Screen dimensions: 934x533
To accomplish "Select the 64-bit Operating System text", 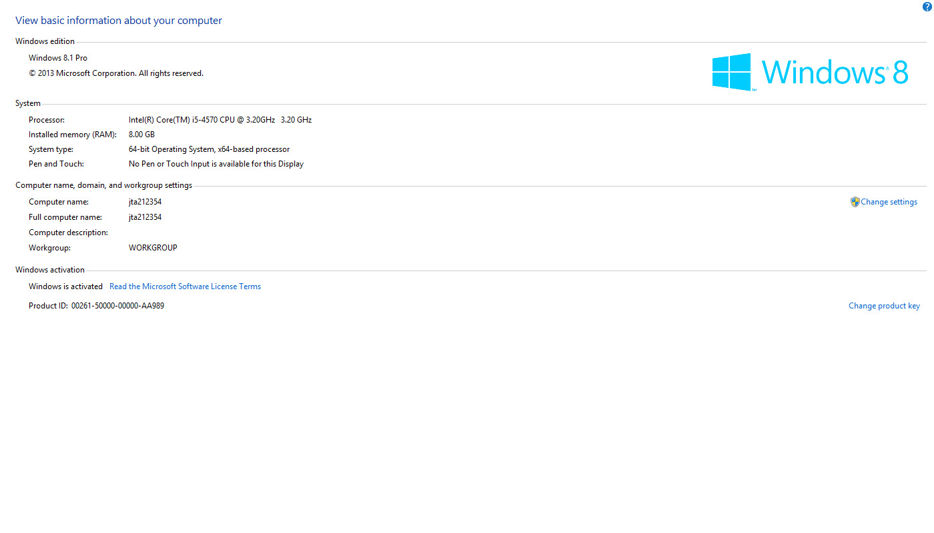I will tap(209, 149).
